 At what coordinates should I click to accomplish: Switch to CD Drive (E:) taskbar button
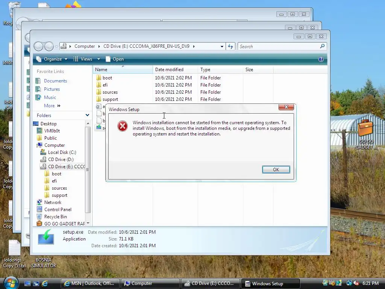click(x=210, y=283)
